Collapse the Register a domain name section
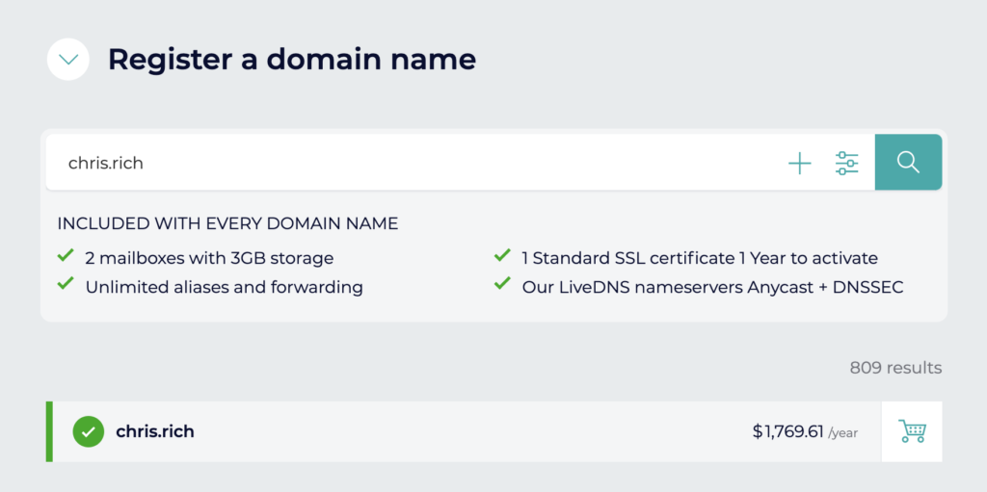987x492 pixels. coord(68,60)
